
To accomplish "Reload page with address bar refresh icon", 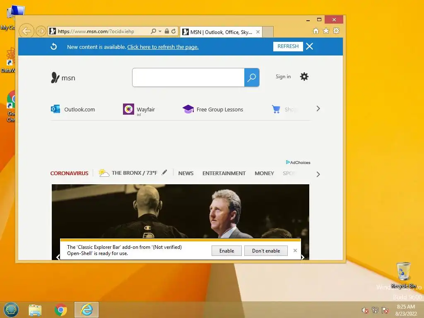I will pos(173,31).
